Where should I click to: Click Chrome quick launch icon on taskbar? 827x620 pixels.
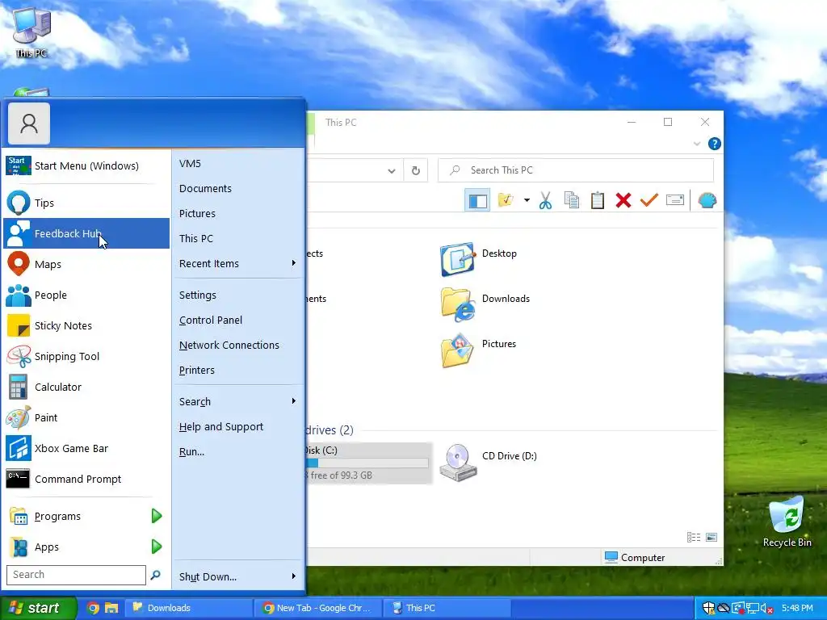[x=93, y=608]
